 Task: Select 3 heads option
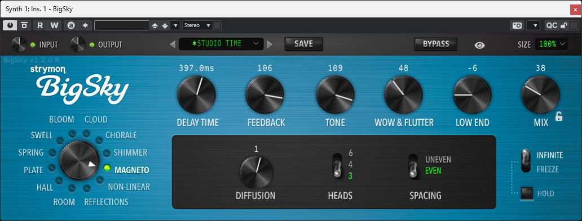pos(350,176)
